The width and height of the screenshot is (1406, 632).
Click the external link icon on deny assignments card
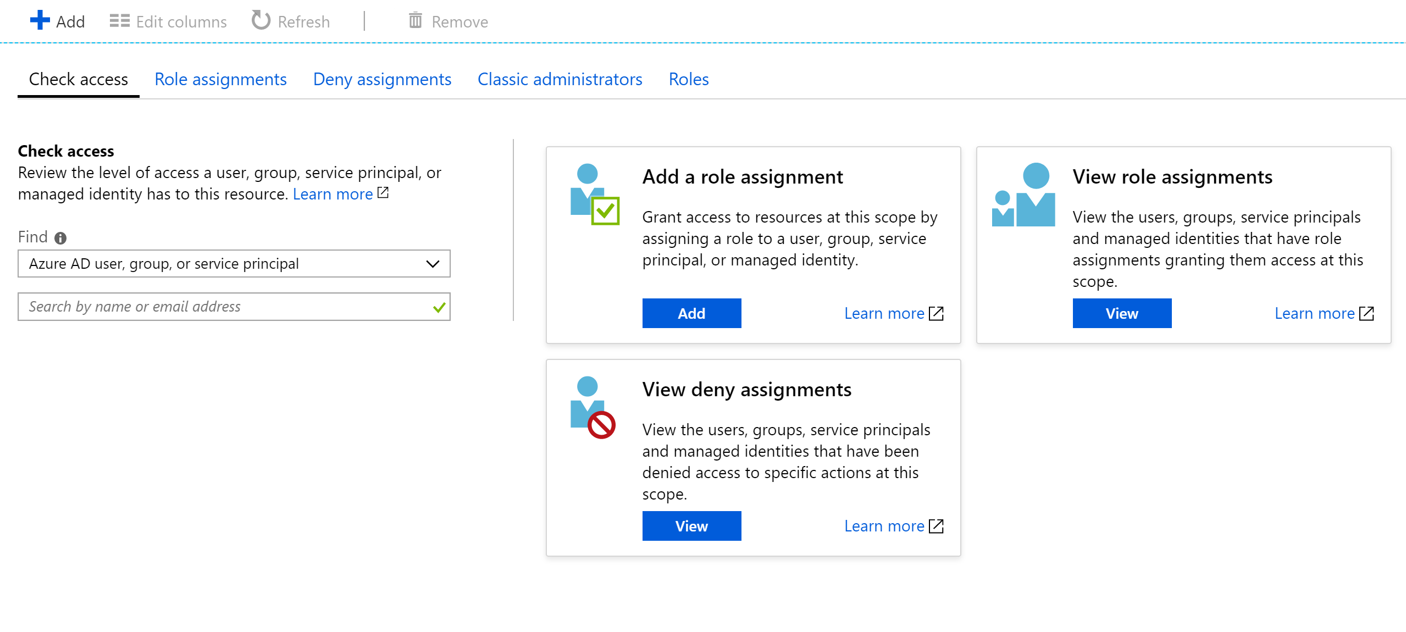click(x=936, y=526)
